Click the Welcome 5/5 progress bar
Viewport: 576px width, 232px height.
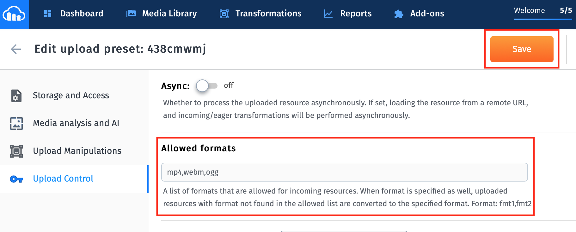[543, 19]
